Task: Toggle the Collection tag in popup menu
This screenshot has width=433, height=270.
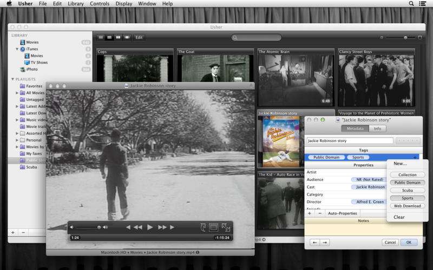Action: [x=407, y=175]
